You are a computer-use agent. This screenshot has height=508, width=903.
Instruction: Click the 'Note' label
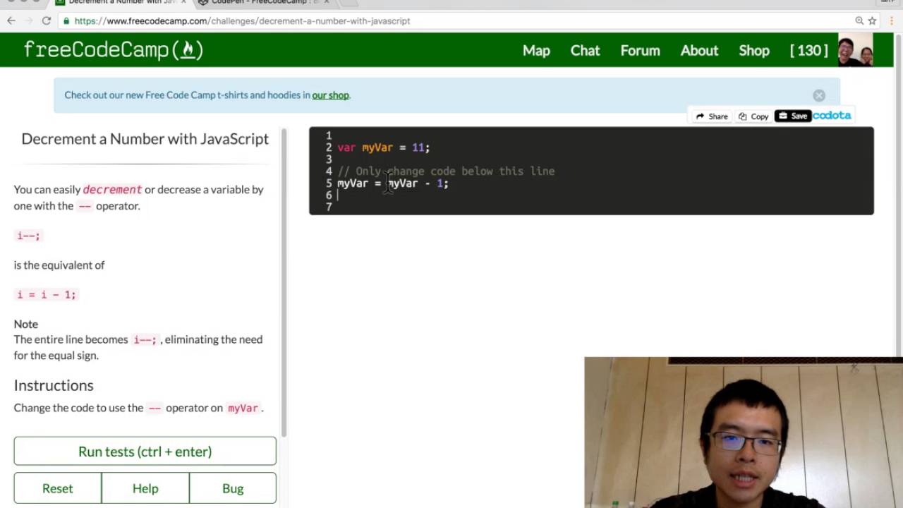(26, 324)
